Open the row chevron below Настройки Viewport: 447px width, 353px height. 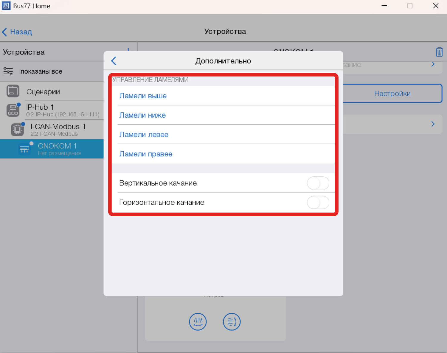click(x=433, y=124)
